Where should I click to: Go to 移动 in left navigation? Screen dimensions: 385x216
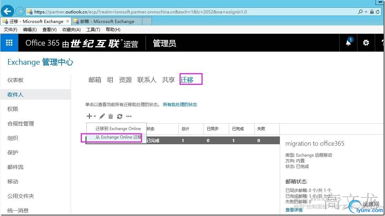13,182
